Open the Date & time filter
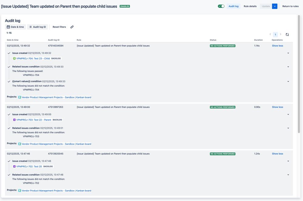Image resolution: width=303 pixels, height=201 pixels. (15, 27)
